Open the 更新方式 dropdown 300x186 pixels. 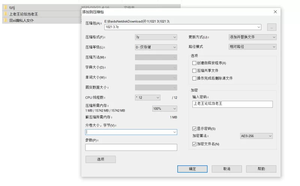[x=252, y=37]
